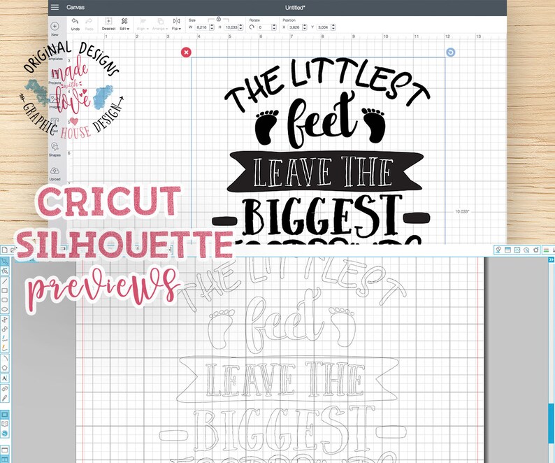Open the Page settings panel icon
This screenshot has width=555, height=463.
(507, 250)
